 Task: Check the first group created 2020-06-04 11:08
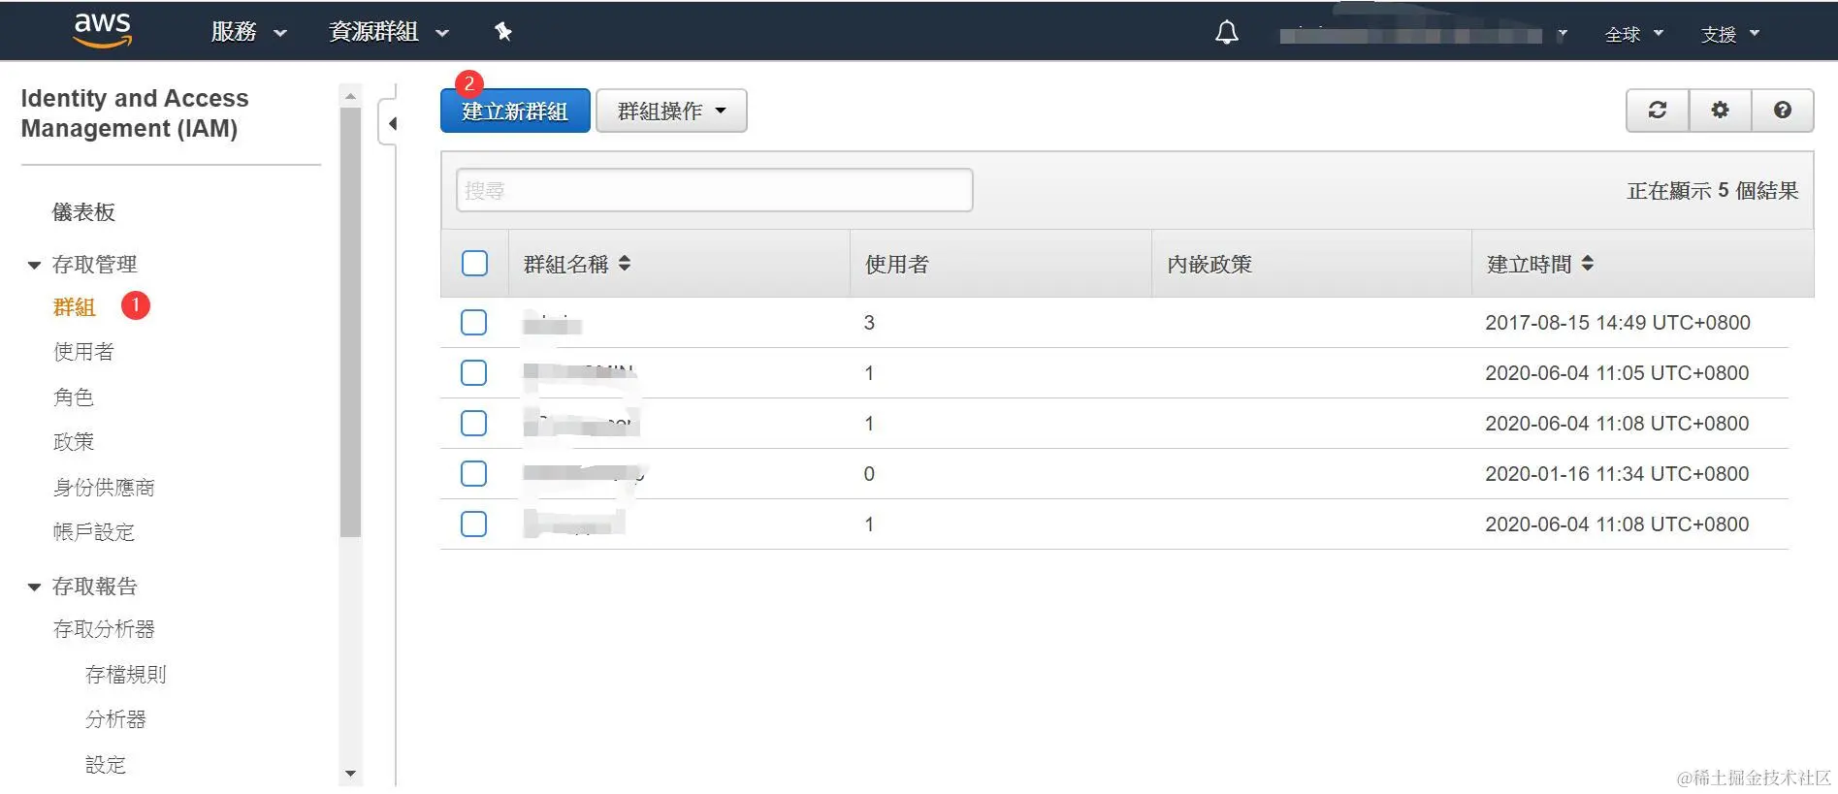pyautogui.click(x=473, y=423)
